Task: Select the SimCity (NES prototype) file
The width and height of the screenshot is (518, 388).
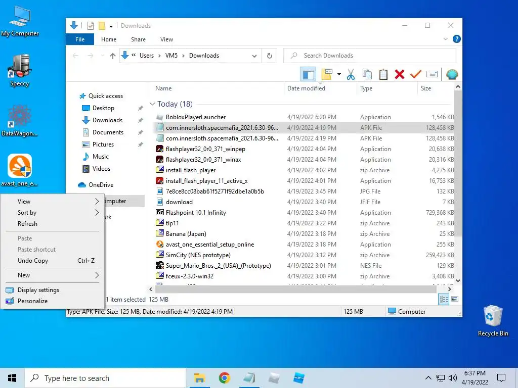Action: pos(198,255)
